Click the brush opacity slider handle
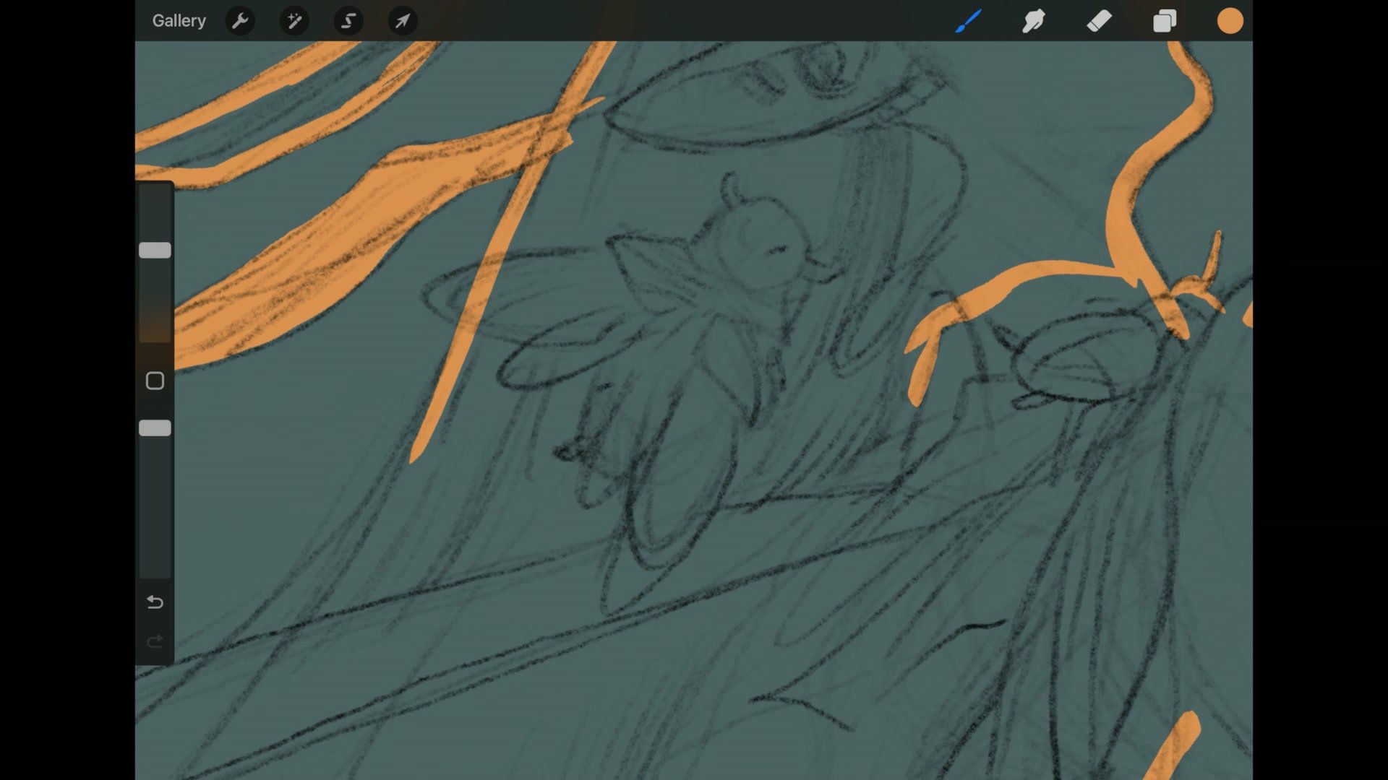The width and height of the screenshot is (1388, 780). click(x=155, y=428)
